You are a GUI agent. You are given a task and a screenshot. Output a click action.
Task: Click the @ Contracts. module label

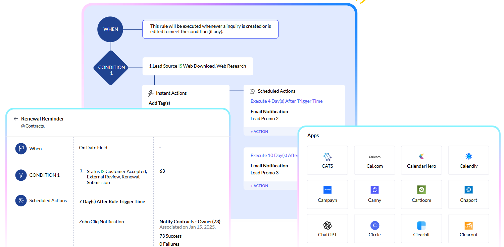[x=33, y=126]
